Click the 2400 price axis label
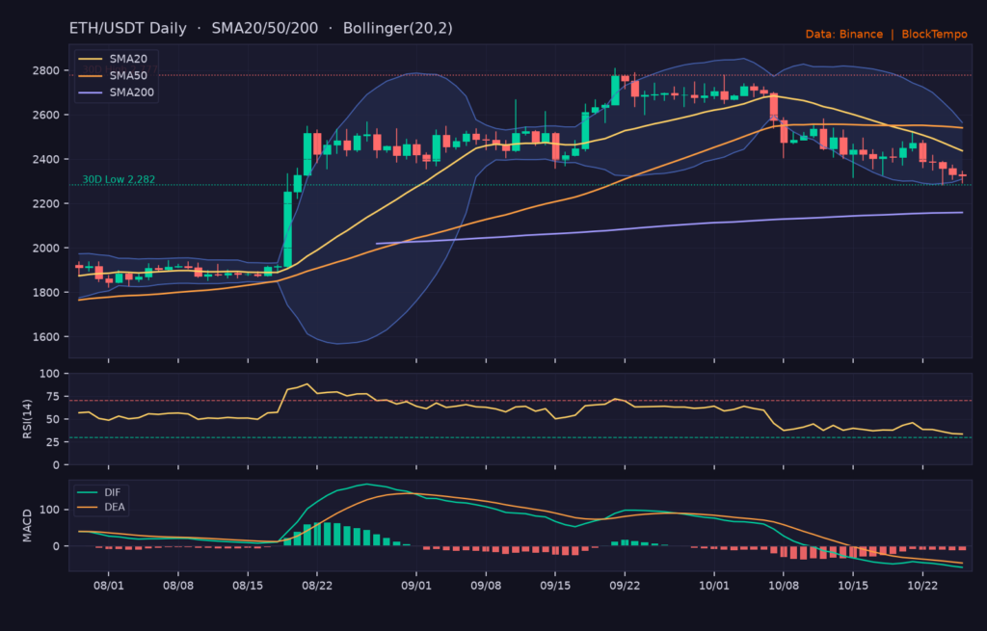Viewport: 987px width, 631px height. (46, 159)
